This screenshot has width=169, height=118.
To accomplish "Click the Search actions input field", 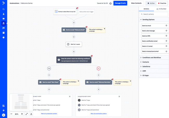I will point(155,14).
